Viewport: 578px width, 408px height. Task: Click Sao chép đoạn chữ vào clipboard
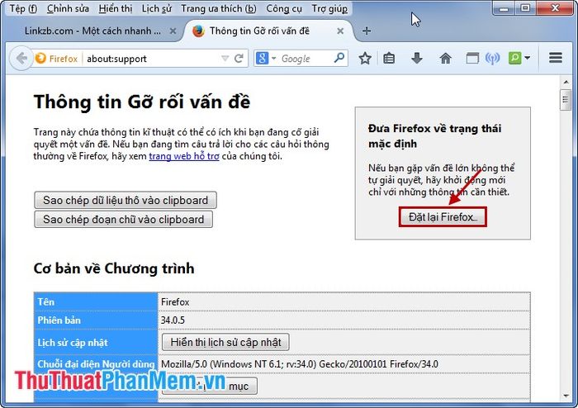(x=124, y=220)
